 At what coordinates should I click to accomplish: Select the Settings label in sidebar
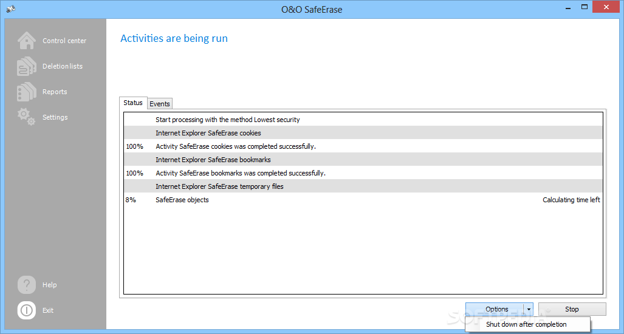[55, 117]
